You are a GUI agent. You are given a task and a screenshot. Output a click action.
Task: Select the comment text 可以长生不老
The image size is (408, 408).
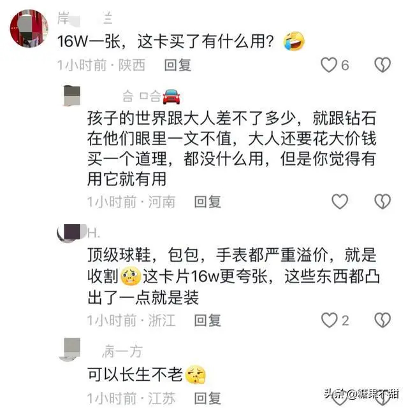pos(135,375)
